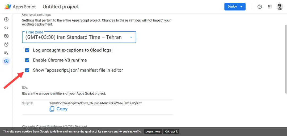Disable Enable Chrome V8 runtime checkbox
This screenshot has height=136, width=287.
pos(27,60)
